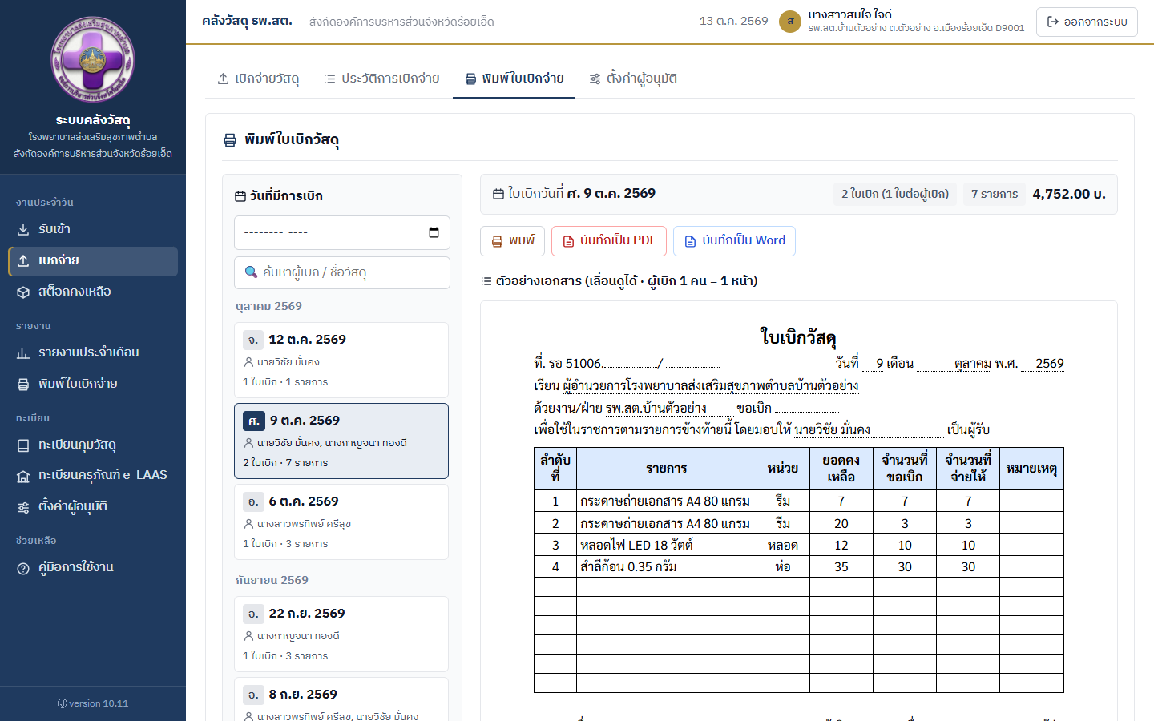Click the calendar icon beside วันที่มีการเบิก
Image resolution: width=1154 pixels, height=721 pixels.
240,196
